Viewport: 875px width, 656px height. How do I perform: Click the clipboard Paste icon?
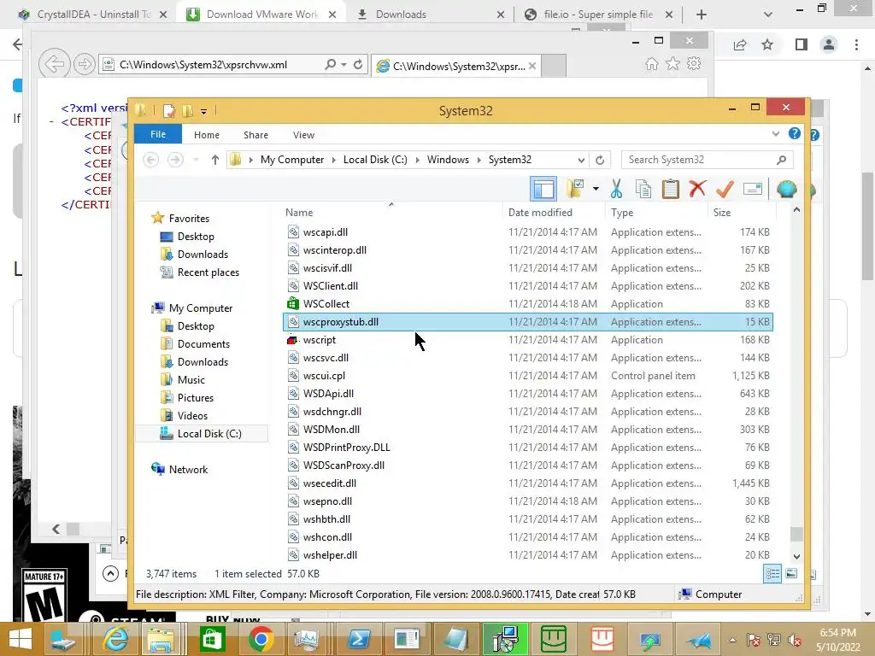pos(670,189)
